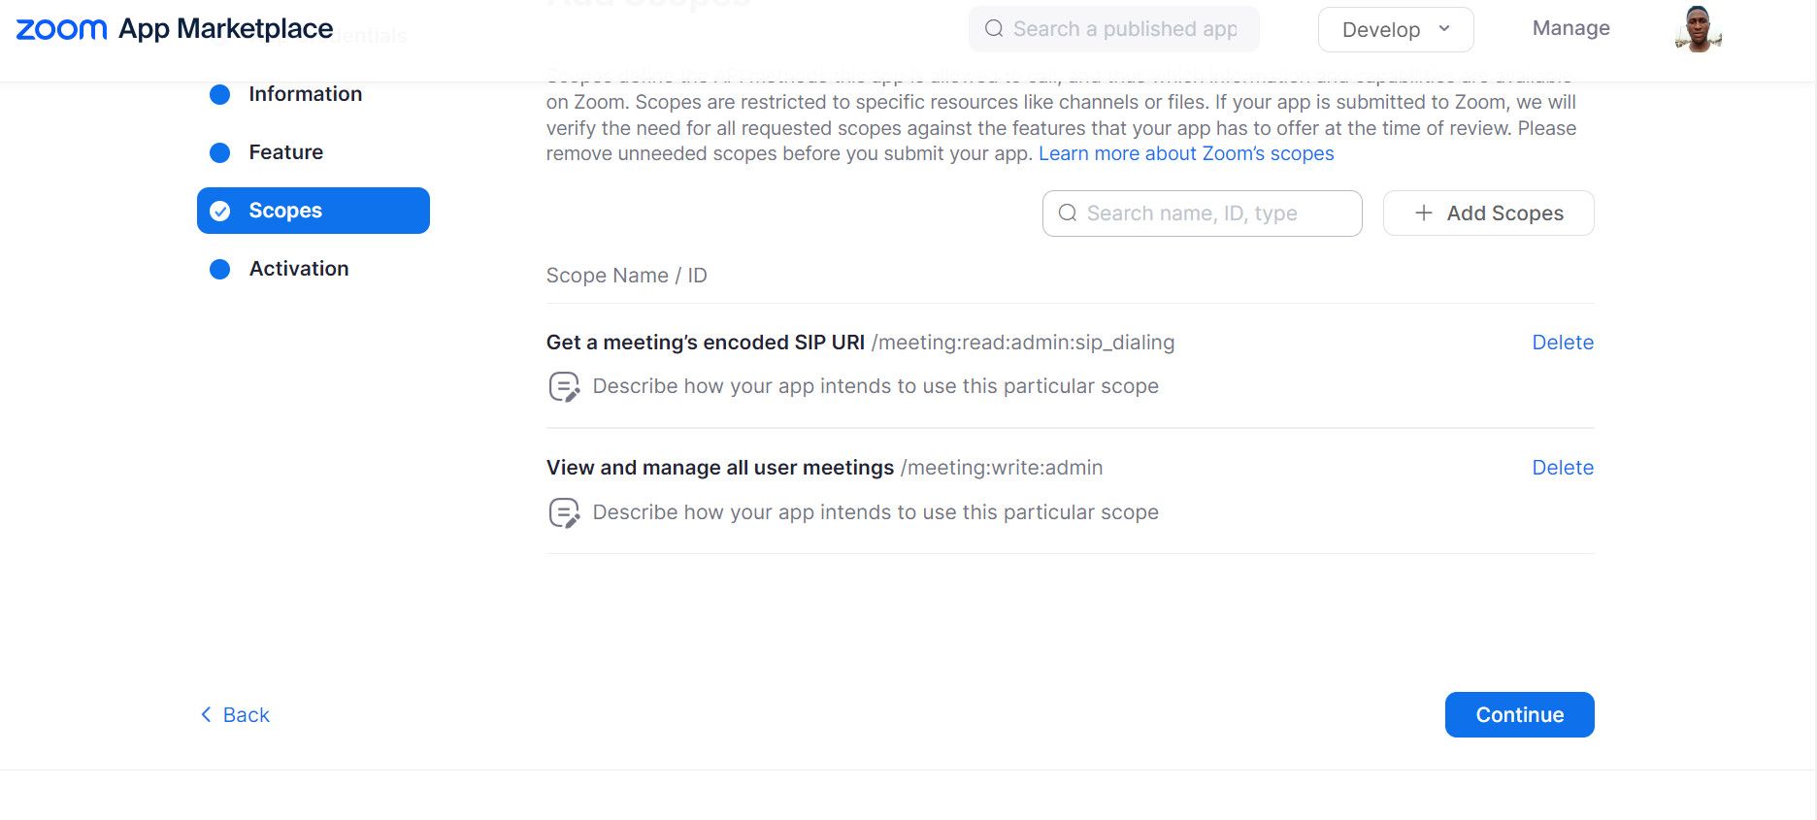Click the Zoom App Marketplace logo
Image resolution: width=1817 pixels, height=820 pixels.
point(175,29)
